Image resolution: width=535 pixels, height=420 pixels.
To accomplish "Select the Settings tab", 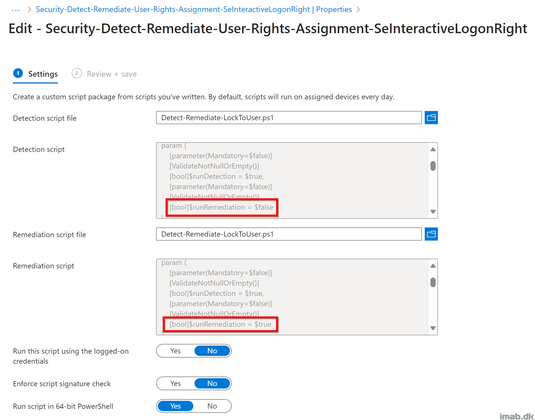I will click(x=43, y=74).
